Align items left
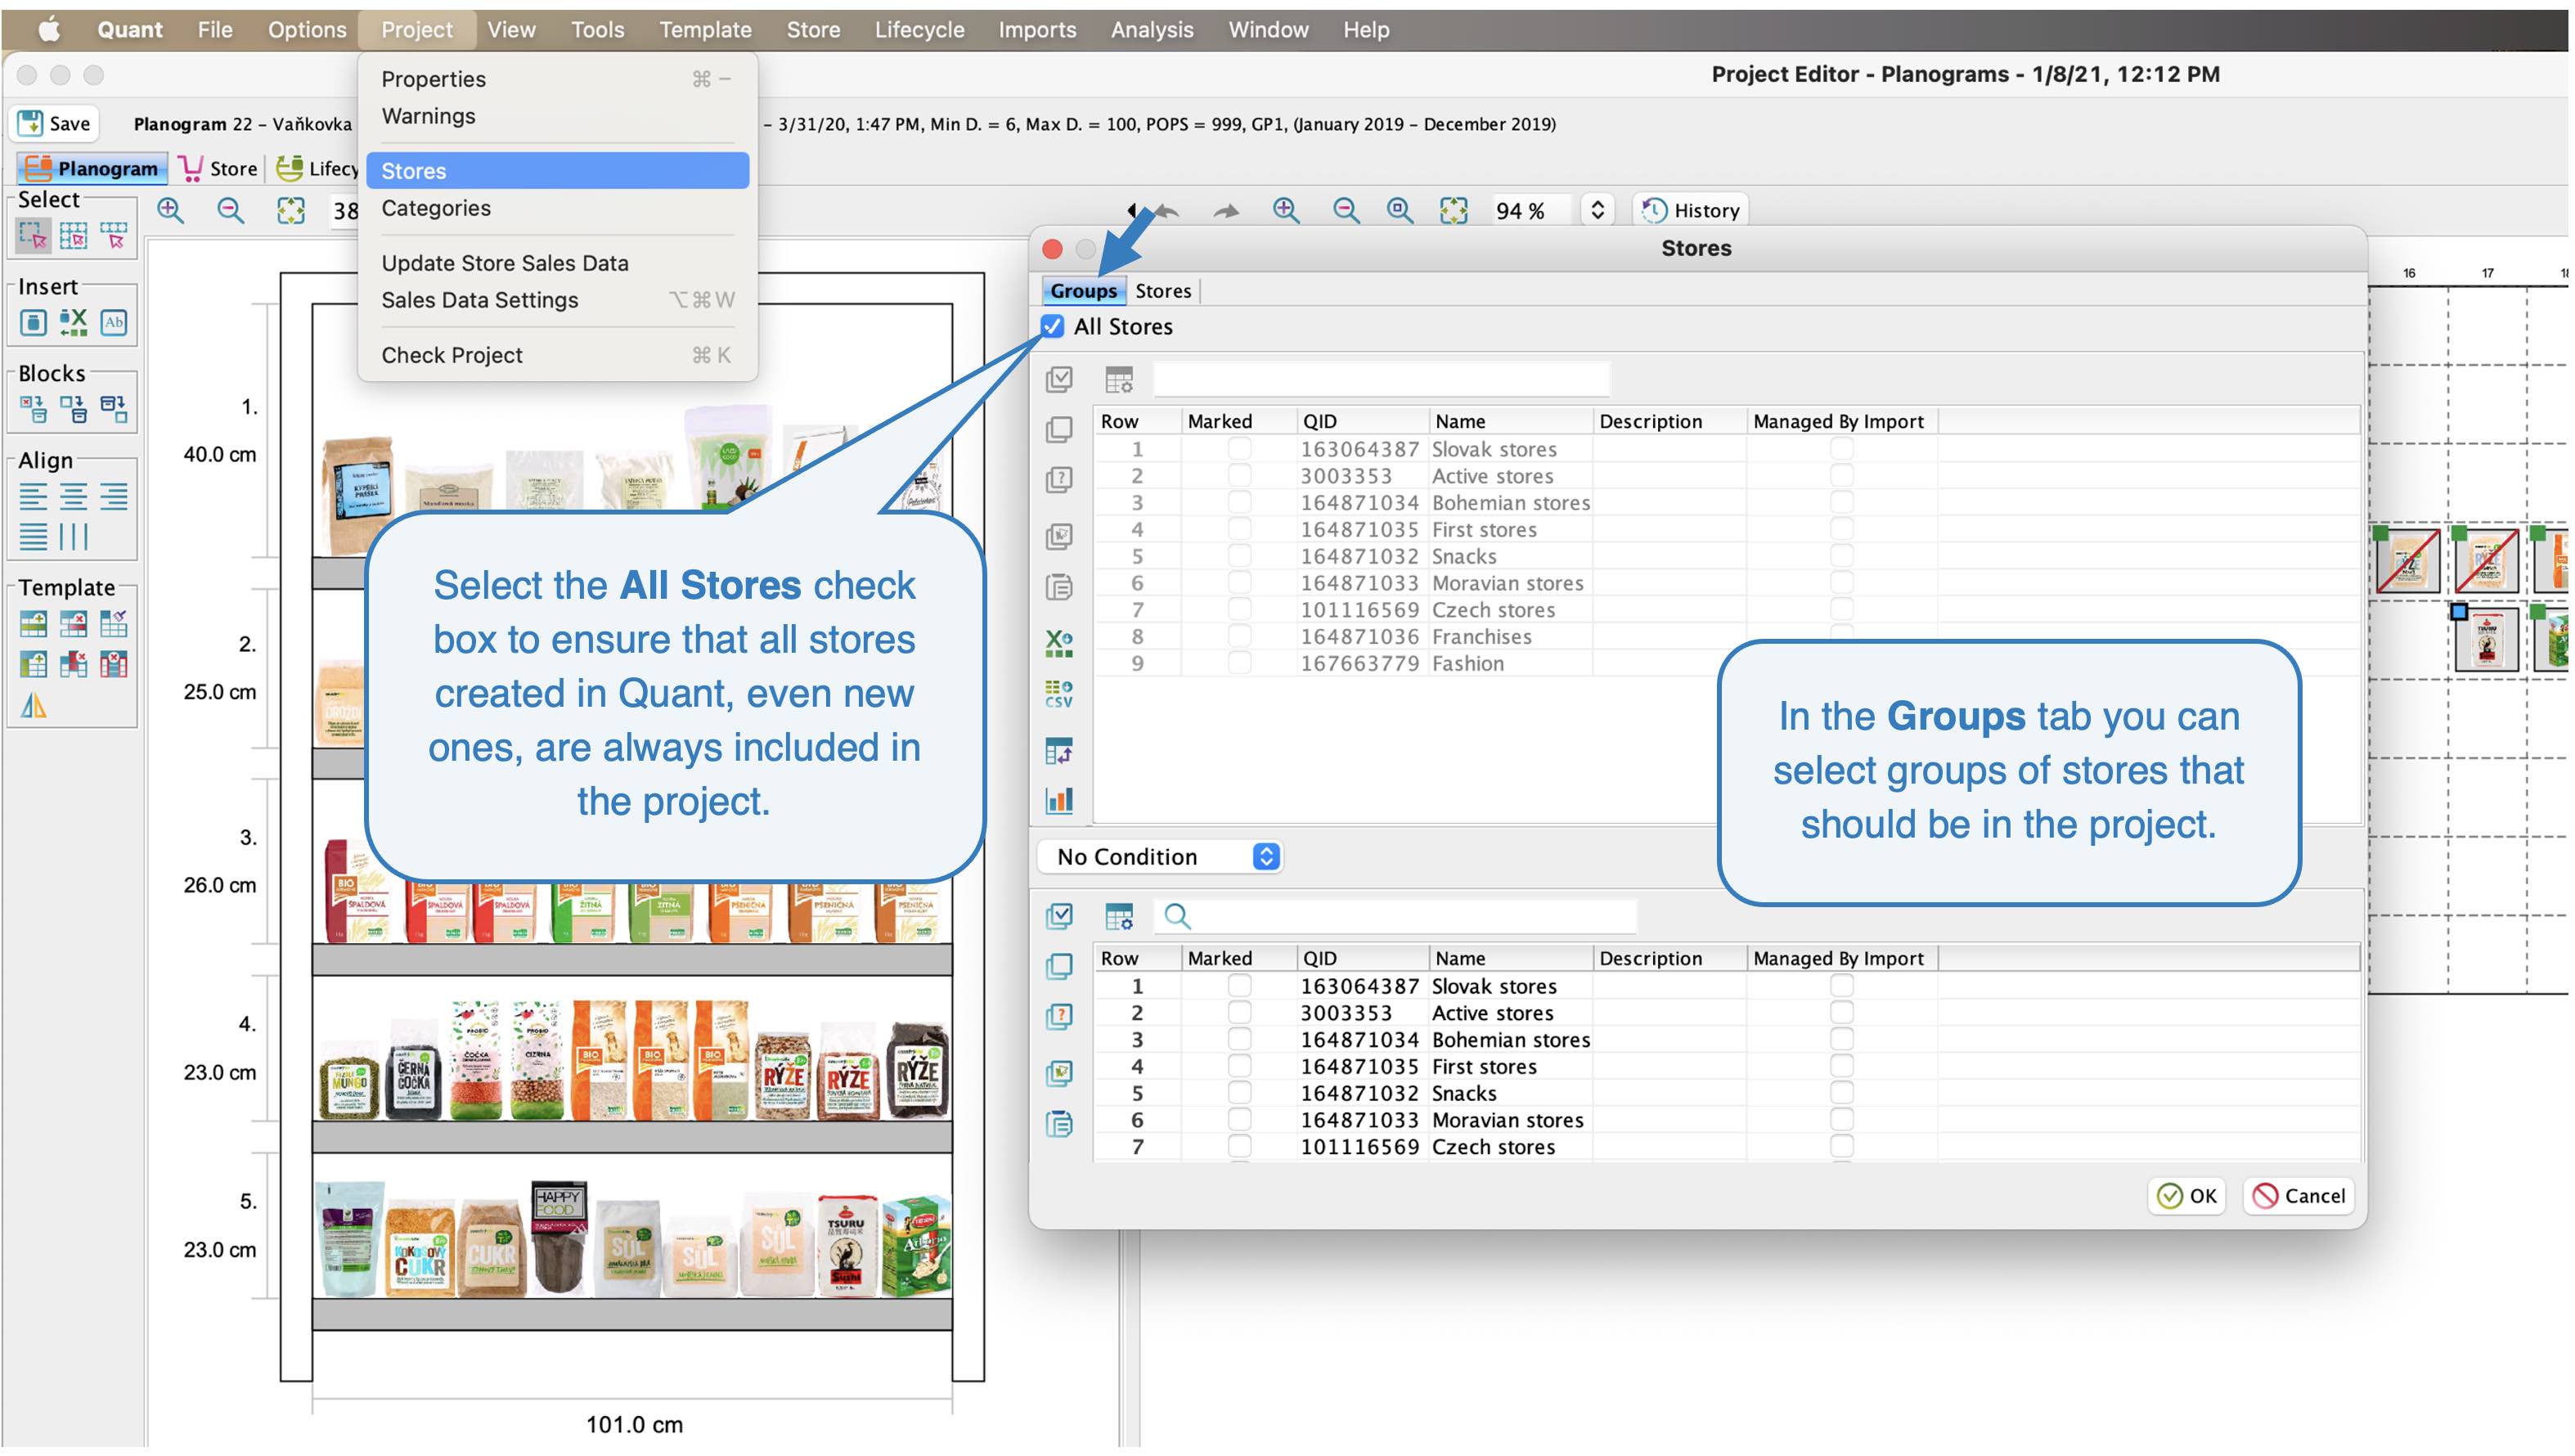 pyautogui.click(x=33, y=496)
